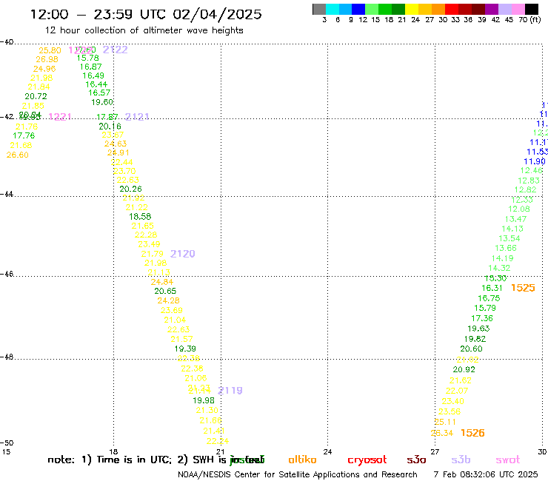548x481 pixels.
Task: Click the track time label 2119
Action: click(230, 391)
